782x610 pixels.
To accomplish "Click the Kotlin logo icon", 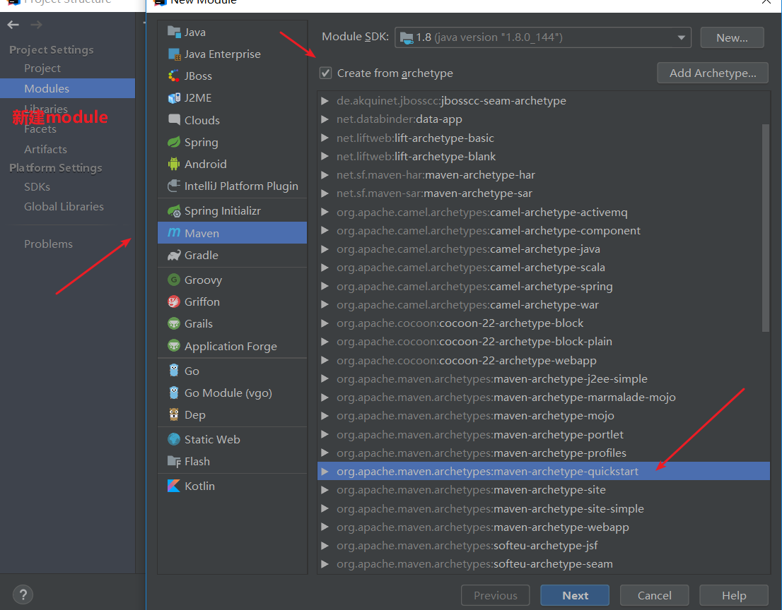I will (174, 486).
